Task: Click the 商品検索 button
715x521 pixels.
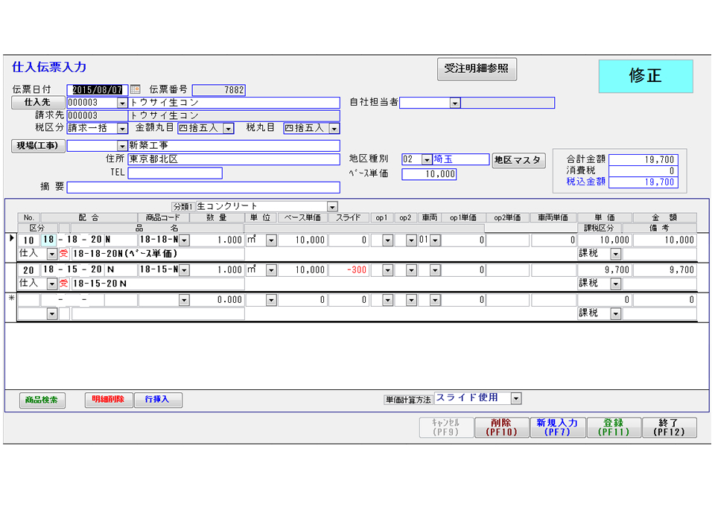Action: point(42,400)
